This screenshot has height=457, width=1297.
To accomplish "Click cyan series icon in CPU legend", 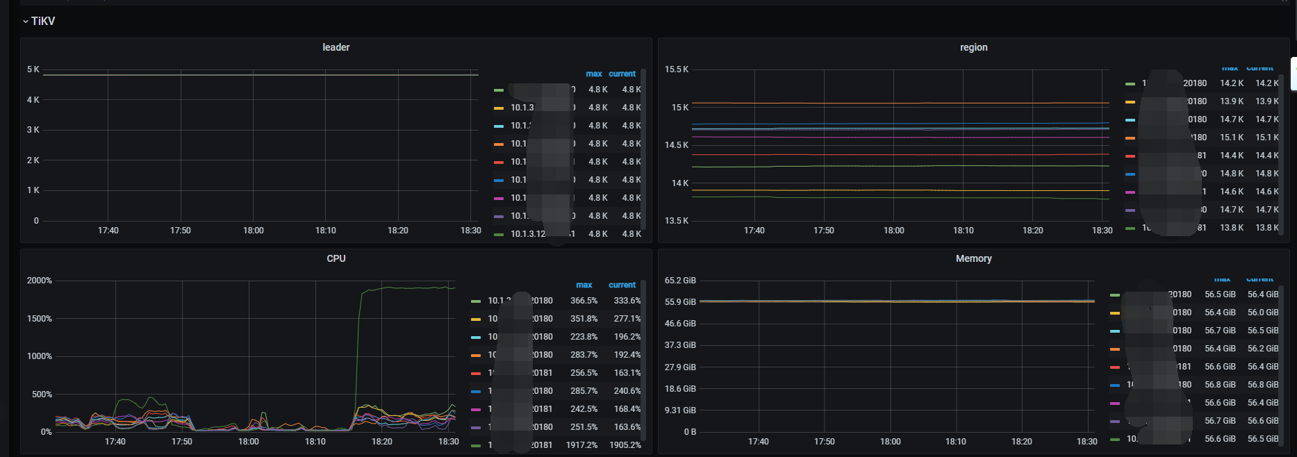I will click(476, 338).
